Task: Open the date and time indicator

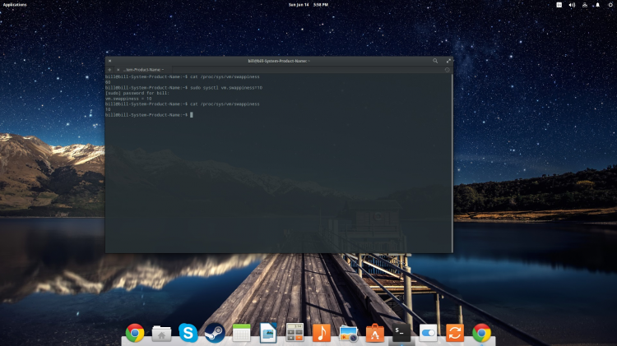Action: (308, 5)
